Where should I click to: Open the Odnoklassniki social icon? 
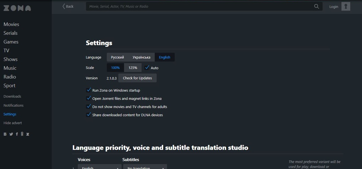tap(22, 134)
